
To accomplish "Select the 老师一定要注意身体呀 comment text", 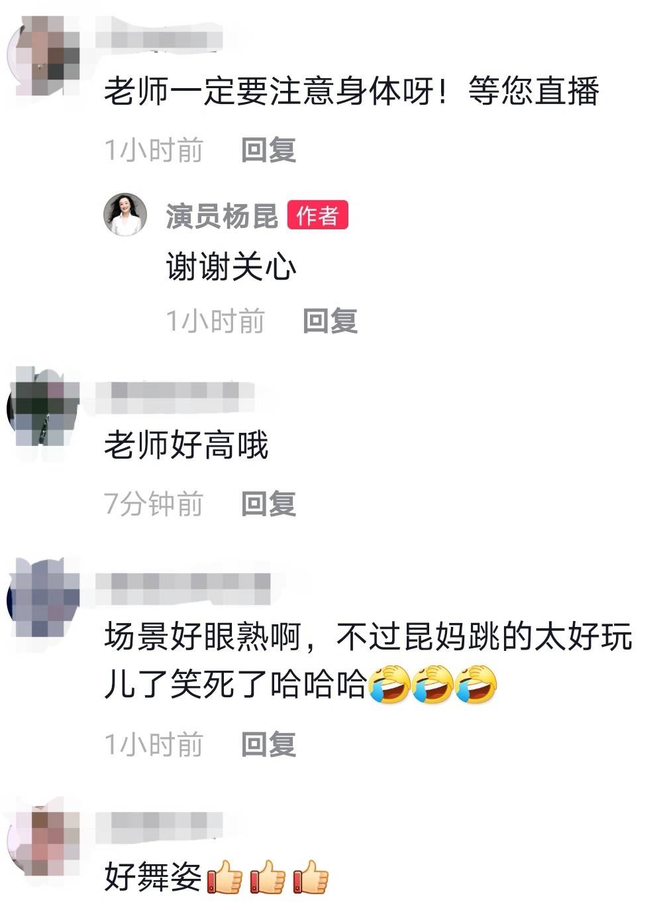I will 352,91.
